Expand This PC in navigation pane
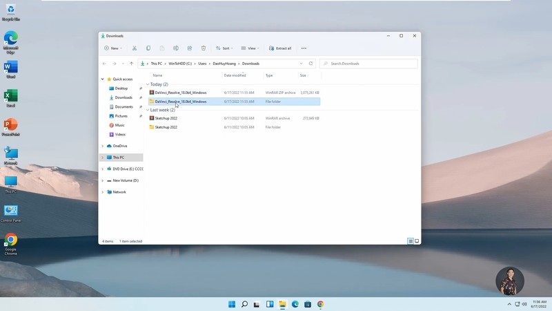The image size is (552, 311). tap(102, 158)
